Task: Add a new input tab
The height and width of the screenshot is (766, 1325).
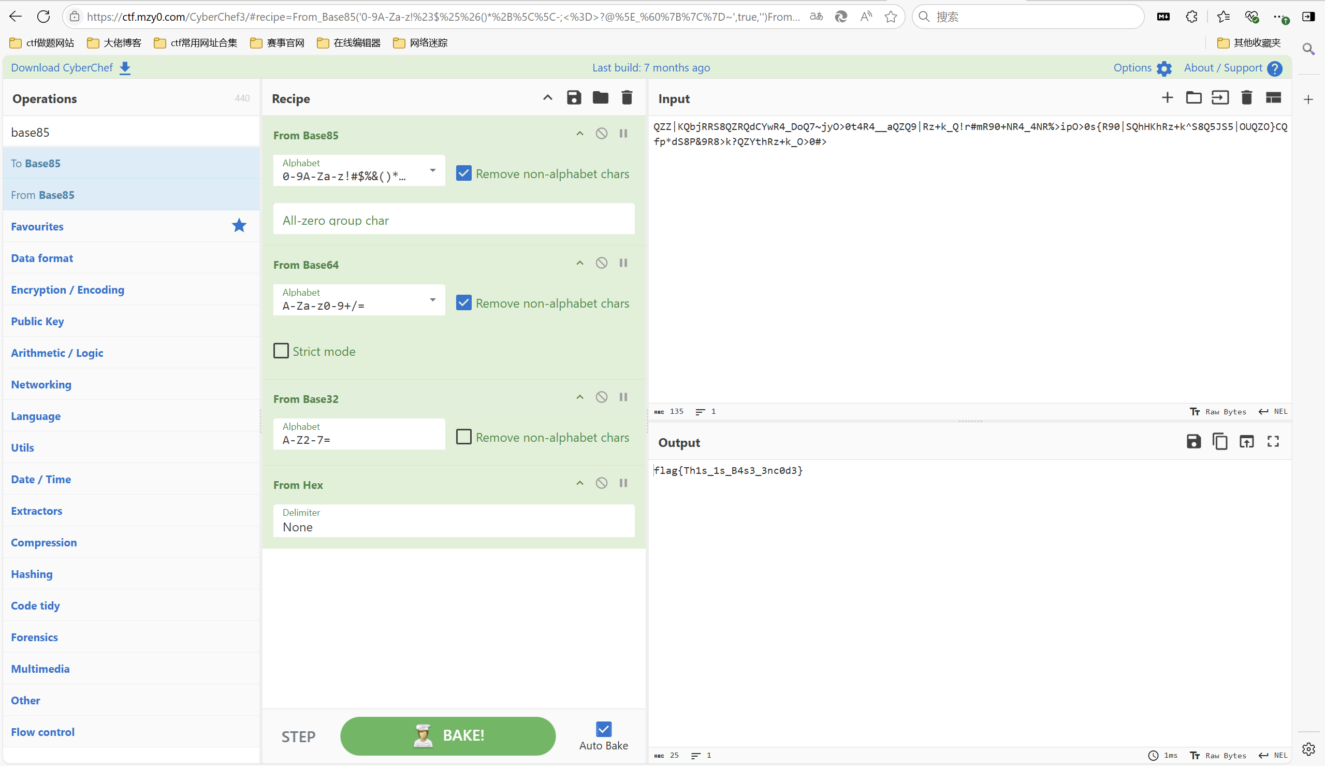Action: pos(1167,98)
